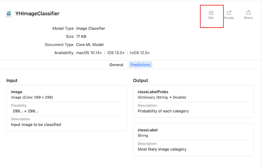Click the image input name
The image size is (263, 168).
[17, 92]
